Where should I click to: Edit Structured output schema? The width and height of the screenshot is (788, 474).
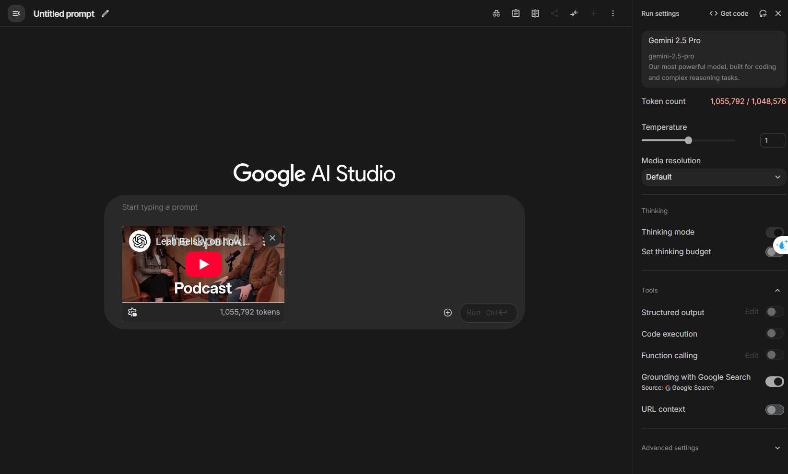752,312
